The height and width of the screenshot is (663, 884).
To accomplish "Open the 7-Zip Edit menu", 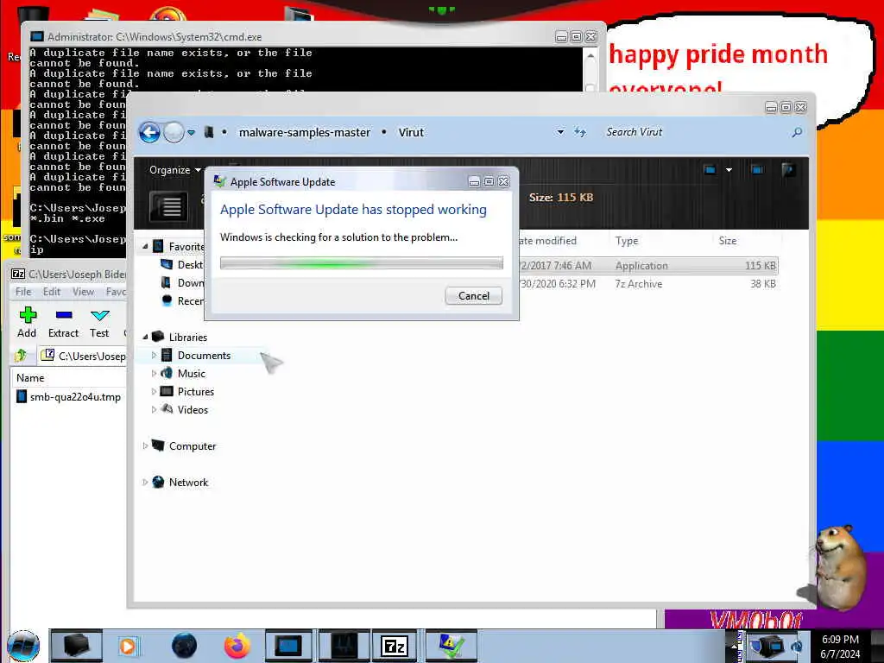I will coord(51,292).
